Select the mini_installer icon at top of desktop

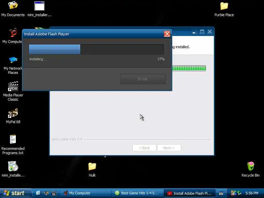coord(39,9)
